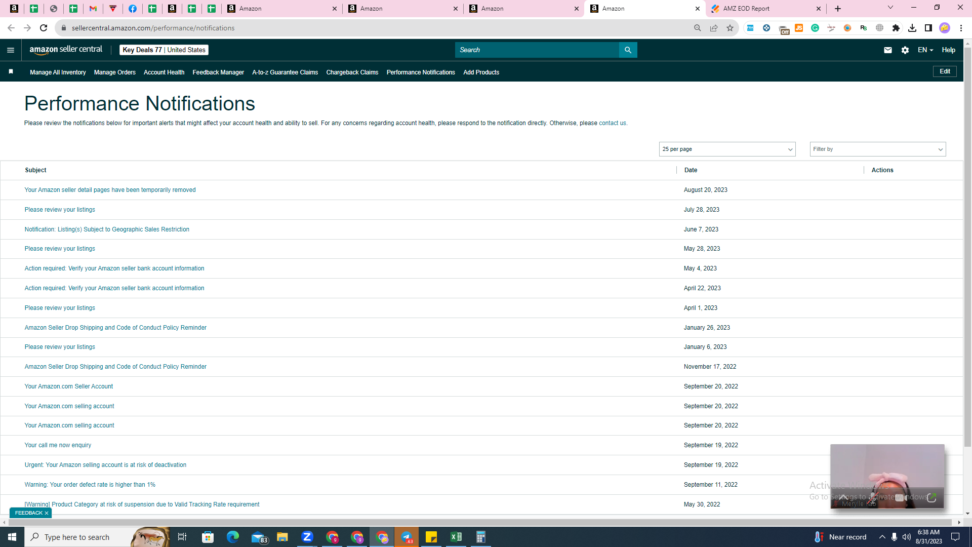
Task: Show hidden system tray icons
Action: [882, 537]
